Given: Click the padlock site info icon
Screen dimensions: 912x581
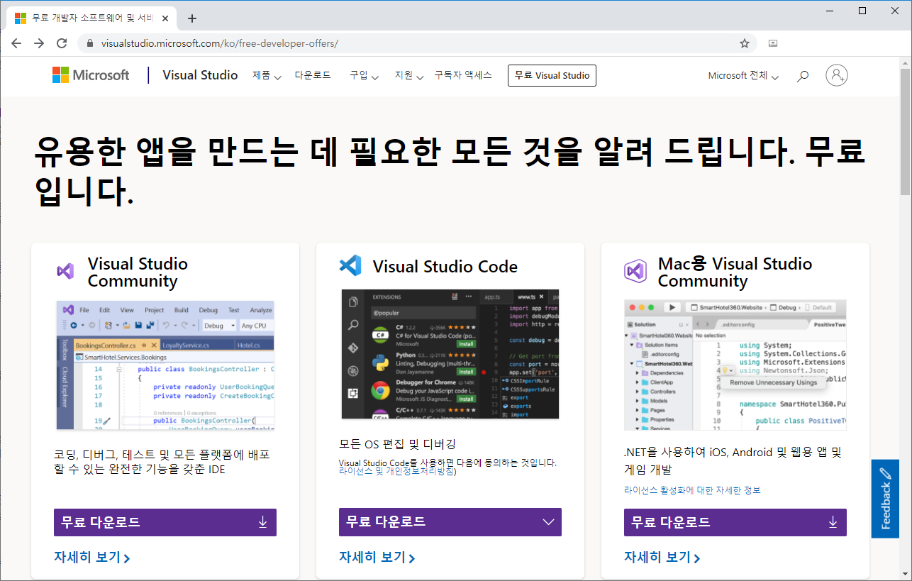Looking at the screenshot, I should tap(90, 43).
